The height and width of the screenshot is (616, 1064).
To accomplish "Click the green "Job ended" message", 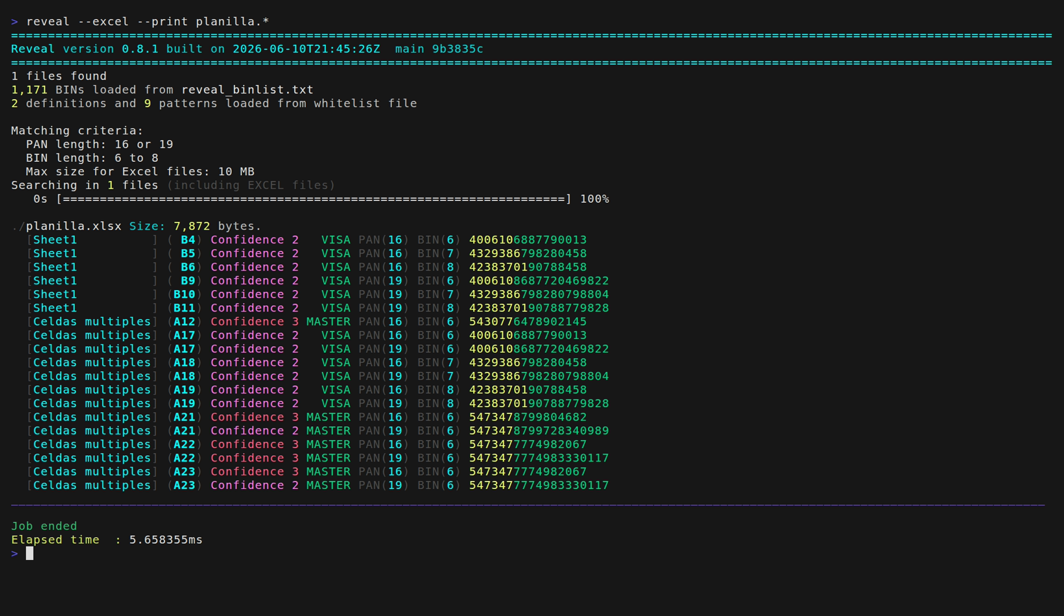I will coord(44,526).
